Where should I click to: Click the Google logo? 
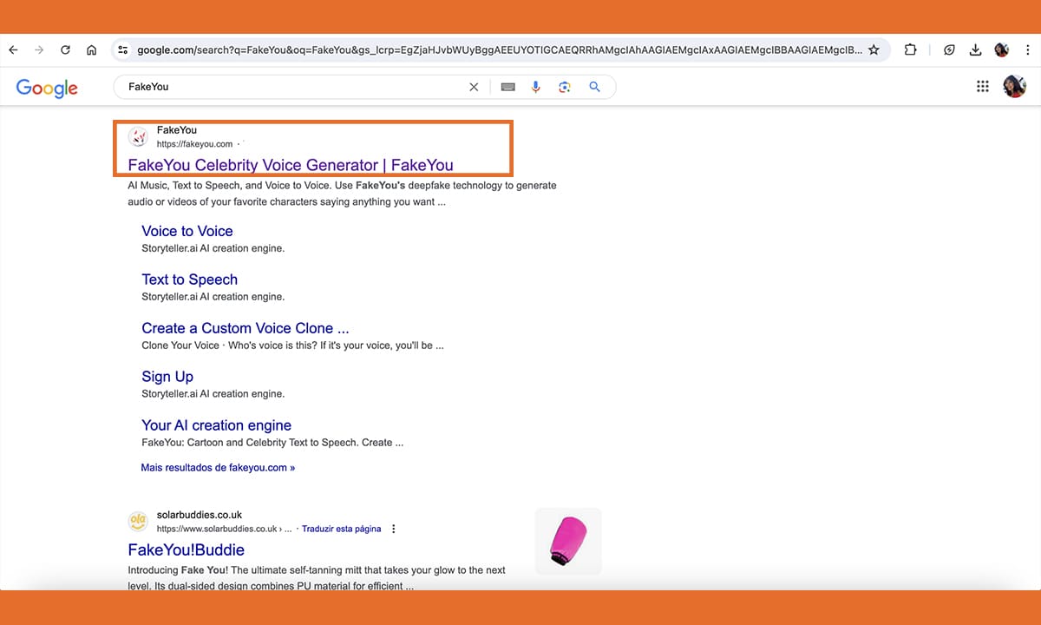tap(47, 88)
